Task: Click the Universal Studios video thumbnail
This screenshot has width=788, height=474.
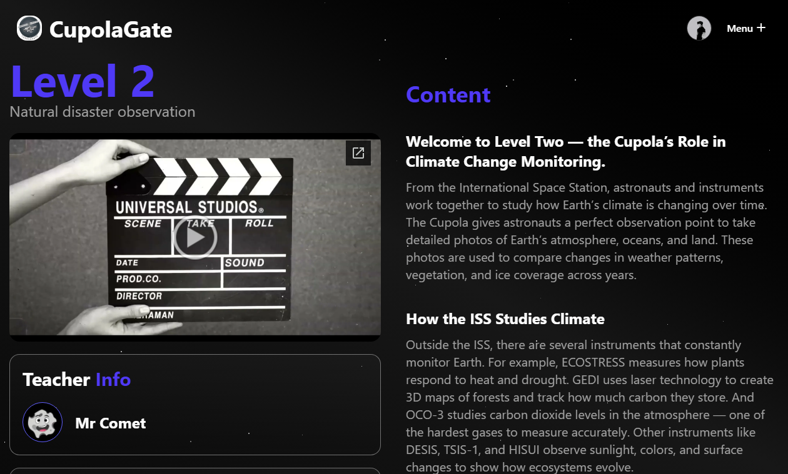Action: [x=195, y=237]
